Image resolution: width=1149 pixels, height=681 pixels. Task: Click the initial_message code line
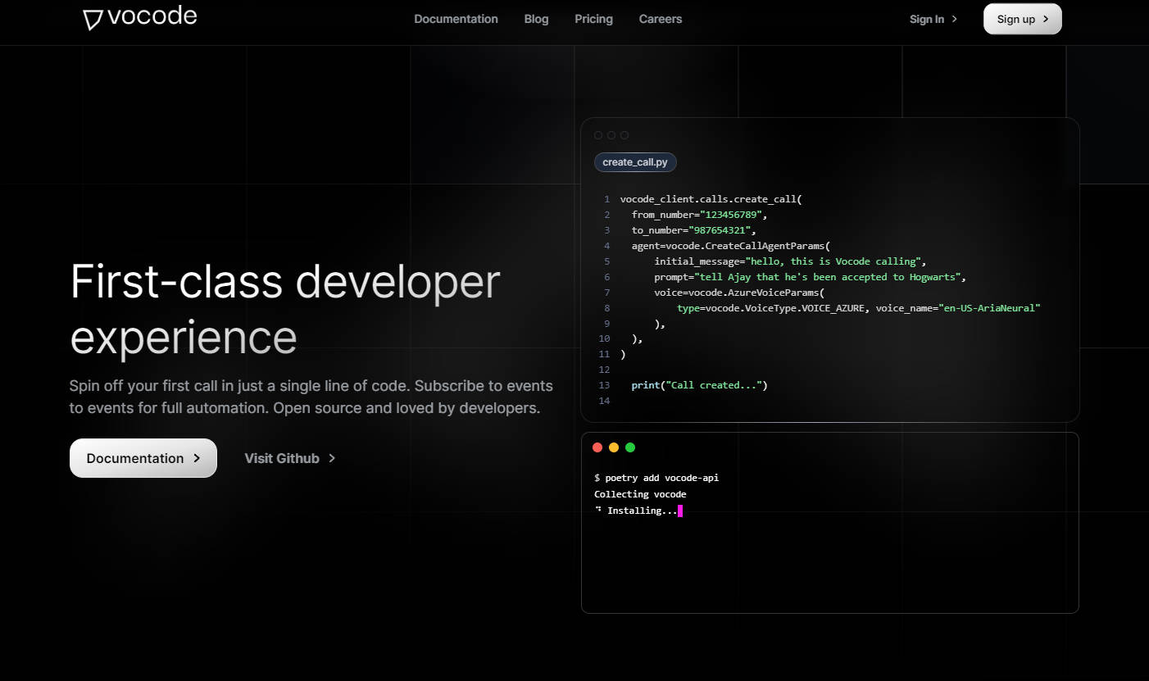[x=790, y=261]
